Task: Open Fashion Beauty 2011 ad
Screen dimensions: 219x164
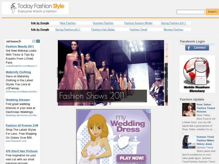Action: pos(20,46)
